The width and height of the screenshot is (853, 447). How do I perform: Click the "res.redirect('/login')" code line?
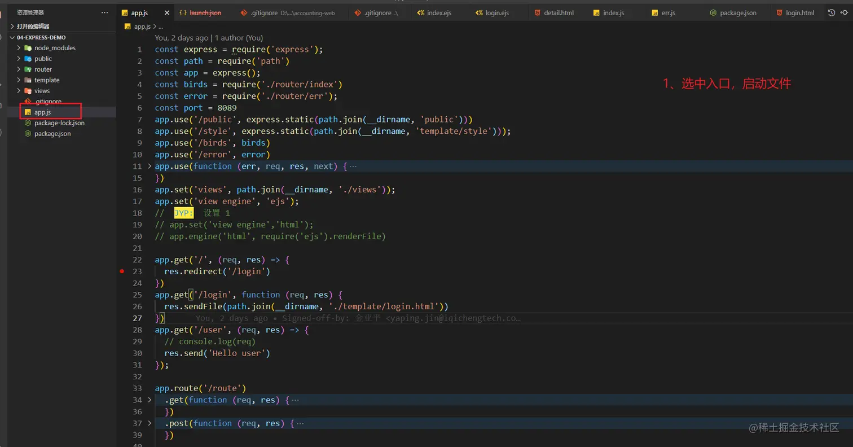[217, 271]
